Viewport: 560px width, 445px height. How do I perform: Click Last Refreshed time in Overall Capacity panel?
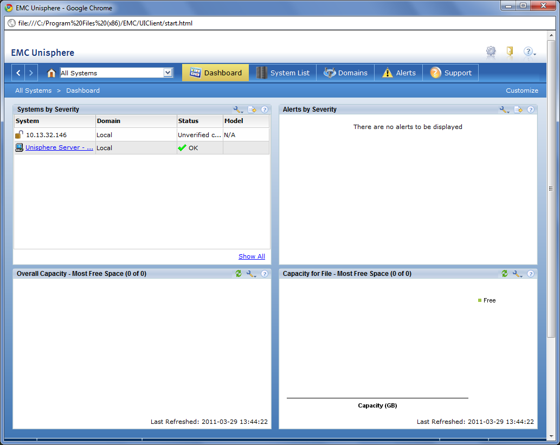(x=209, y=422)
